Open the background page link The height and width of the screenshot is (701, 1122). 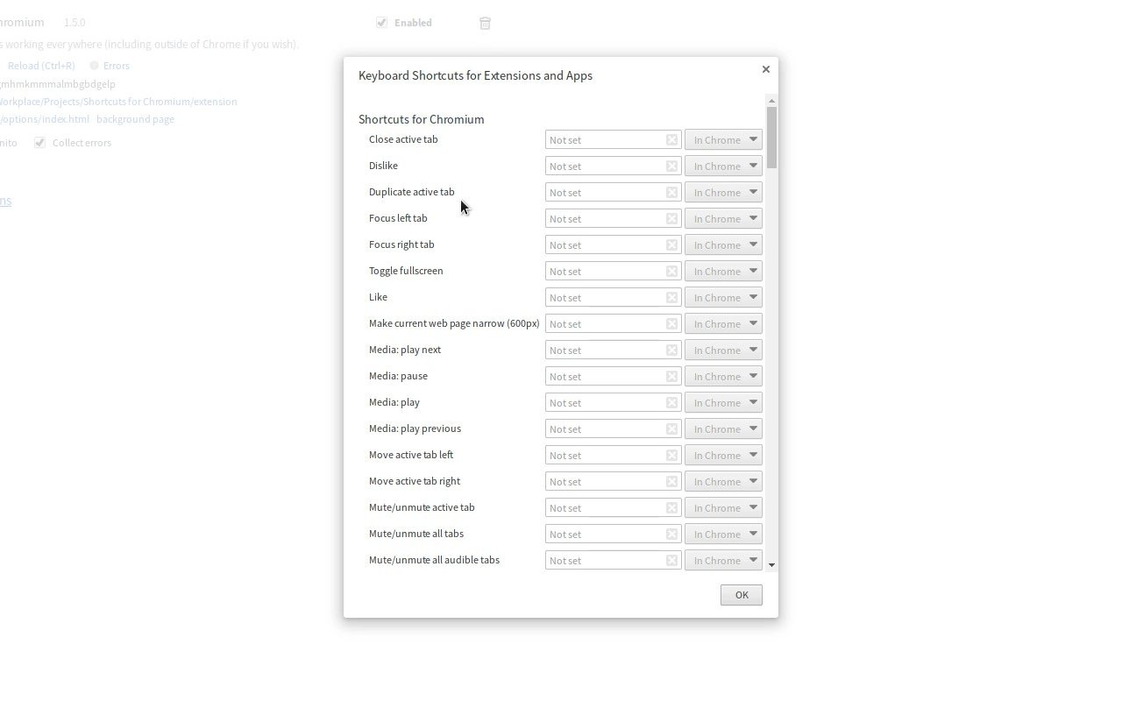click(135, 119)
